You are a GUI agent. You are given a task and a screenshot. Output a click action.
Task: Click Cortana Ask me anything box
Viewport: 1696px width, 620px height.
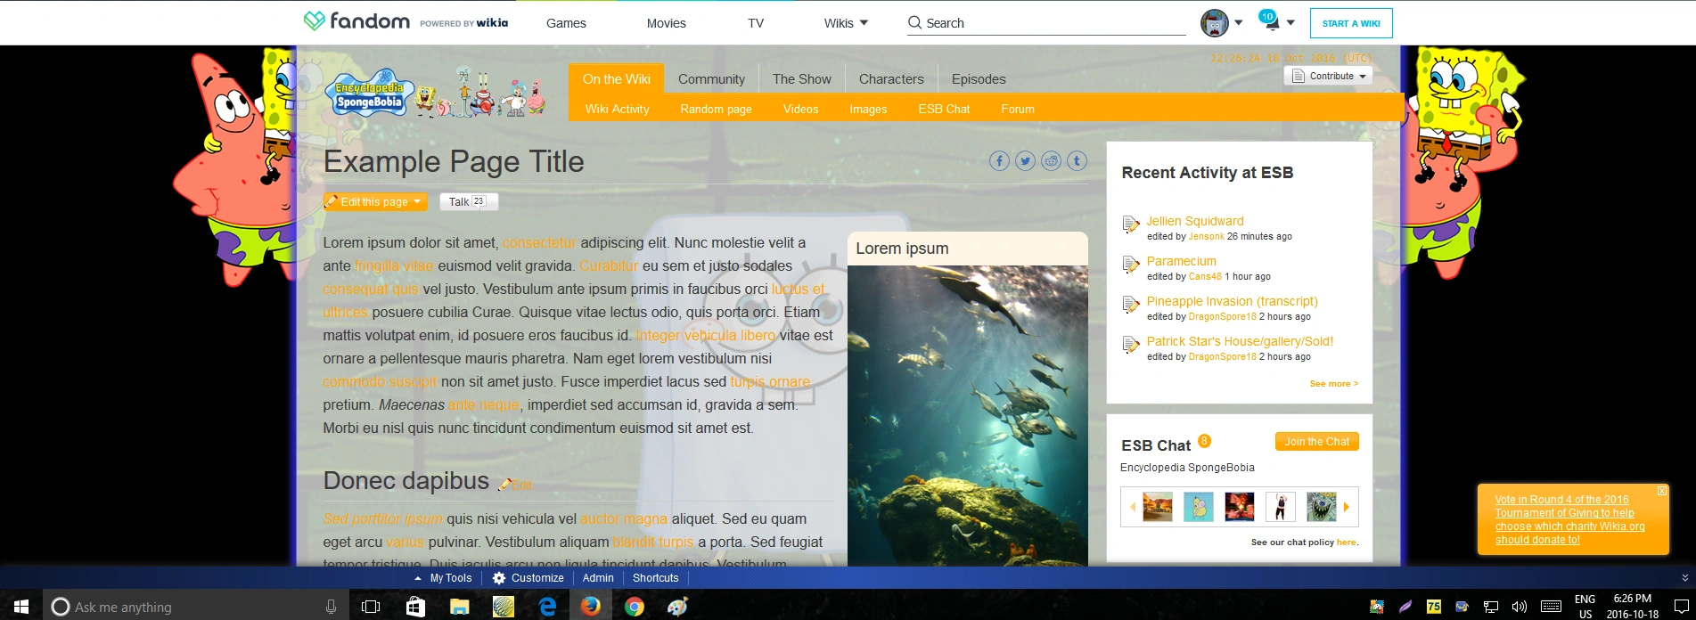[x=195, y=607]
